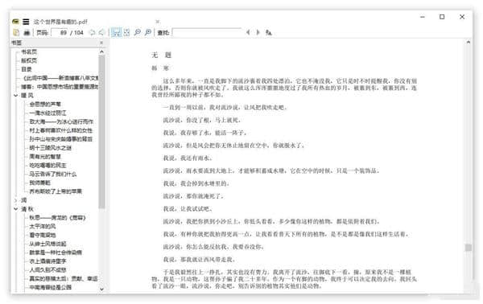This screenshot has width=483, height=304.
Task: Click the document vertical scrollbar thumb
Action: (469, 248)
